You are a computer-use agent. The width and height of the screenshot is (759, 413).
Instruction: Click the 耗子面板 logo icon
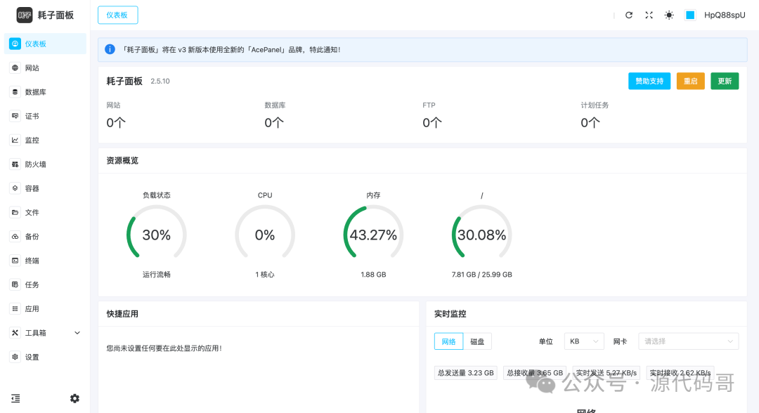click(24, 15)
